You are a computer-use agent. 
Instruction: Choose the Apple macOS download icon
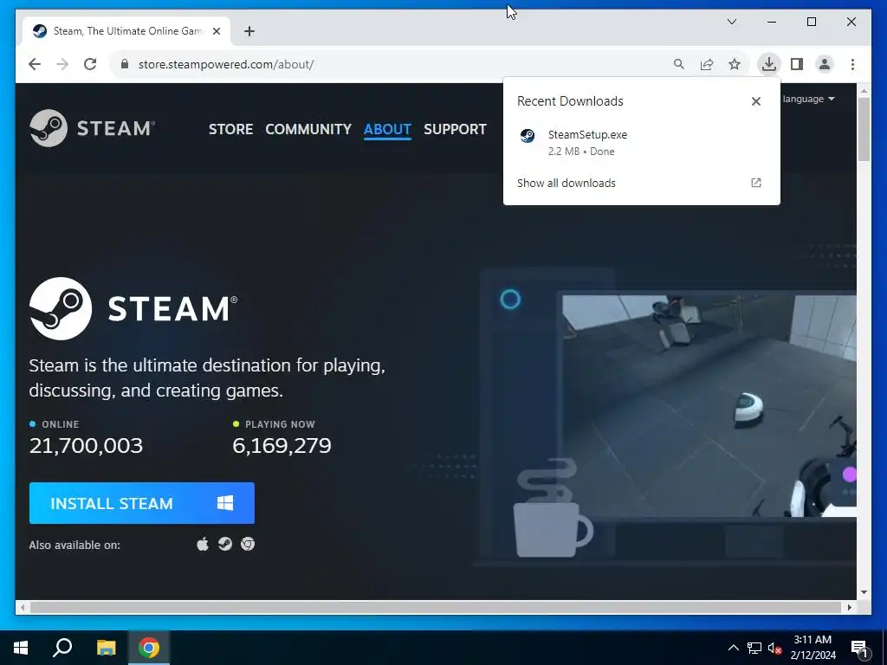tap(203, 544)
